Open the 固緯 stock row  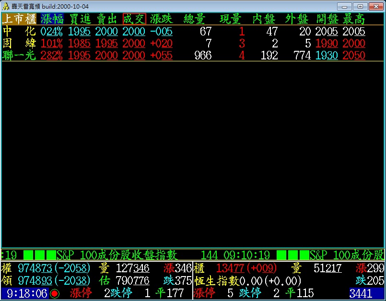coord(19,43)
